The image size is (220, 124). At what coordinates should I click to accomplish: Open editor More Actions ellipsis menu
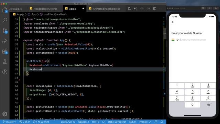click(x=161, y=9)
